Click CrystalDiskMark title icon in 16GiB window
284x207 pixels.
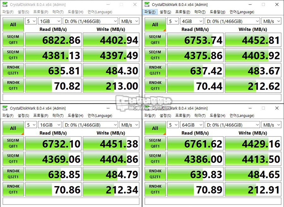(5, 108)
